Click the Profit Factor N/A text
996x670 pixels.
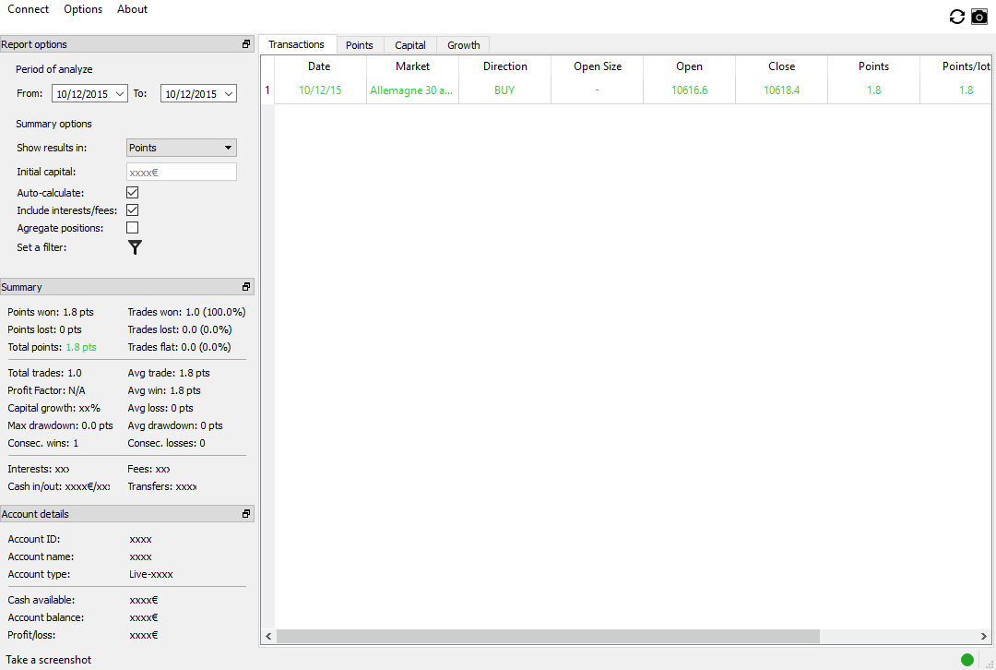pos(46,390)
